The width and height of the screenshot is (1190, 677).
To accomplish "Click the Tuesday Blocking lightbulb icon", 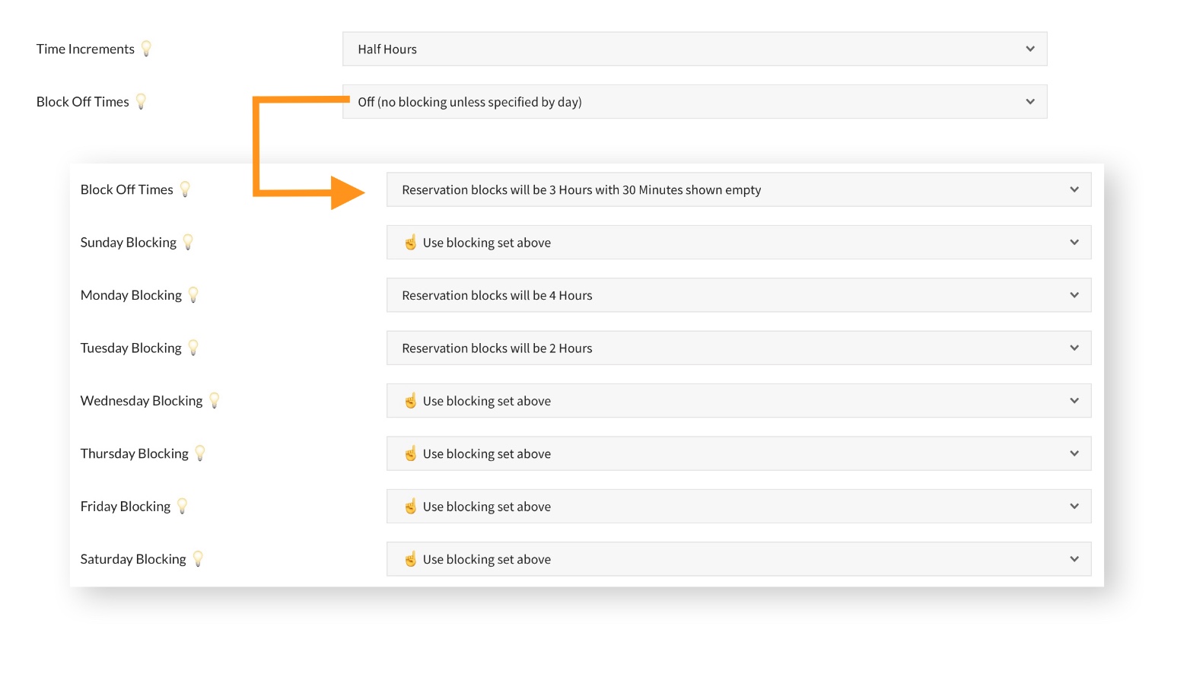I will pos(193,348).
